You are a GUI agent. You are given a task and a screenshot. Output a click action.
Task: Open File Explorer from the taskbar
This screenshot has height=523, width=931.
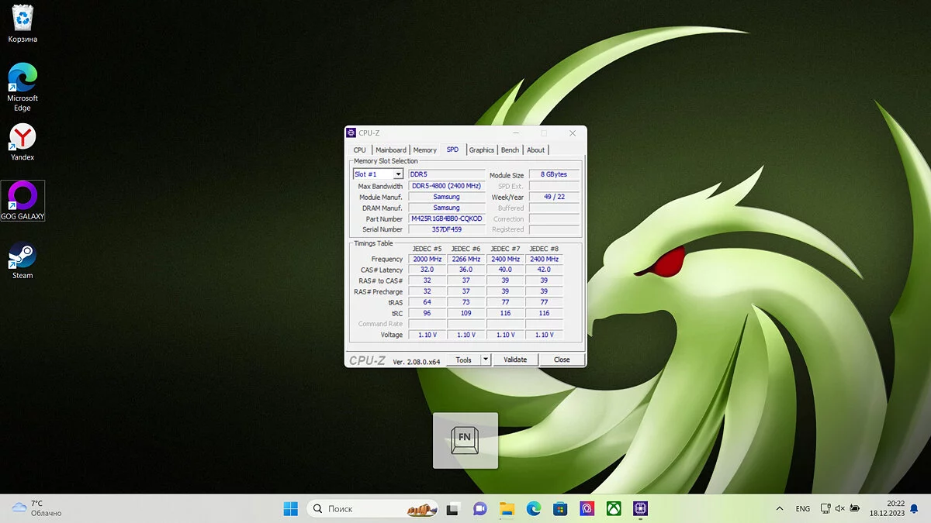[x=507, y=508]
